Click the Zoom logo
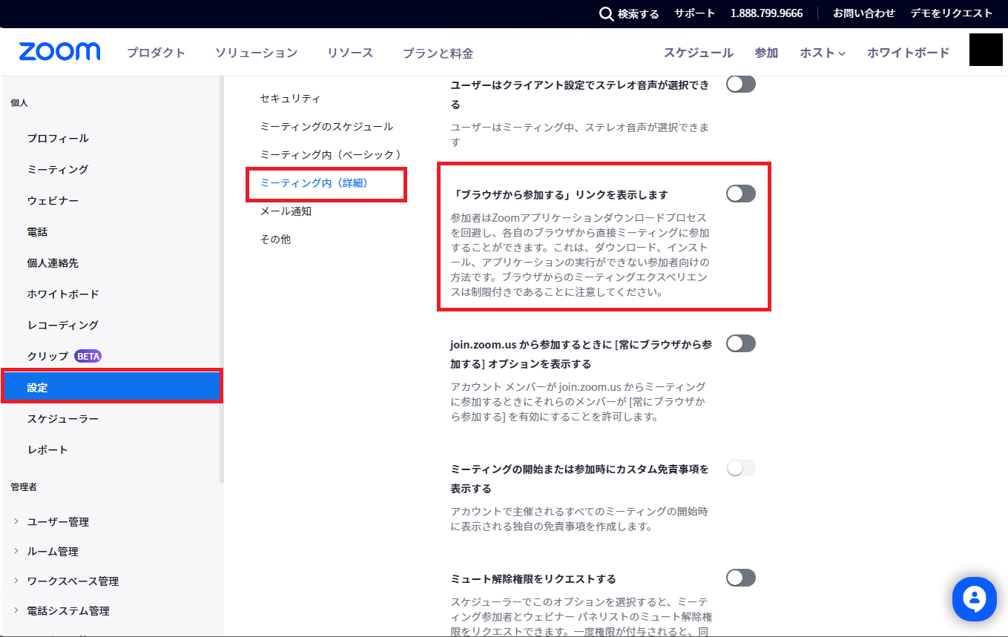 pos(59,52)
